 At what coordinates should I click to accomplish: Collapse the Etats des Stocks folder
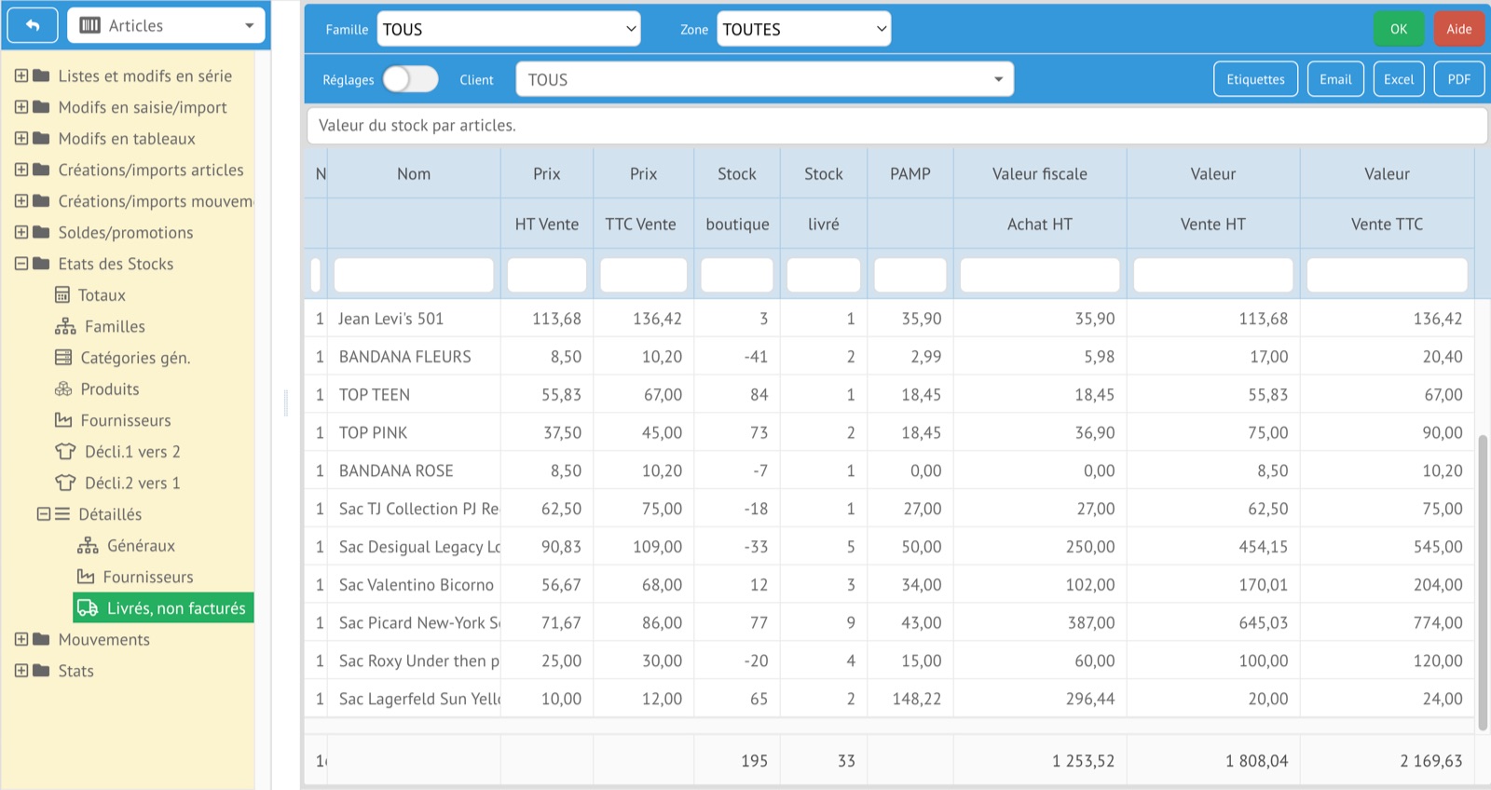(x=21, y=264)
